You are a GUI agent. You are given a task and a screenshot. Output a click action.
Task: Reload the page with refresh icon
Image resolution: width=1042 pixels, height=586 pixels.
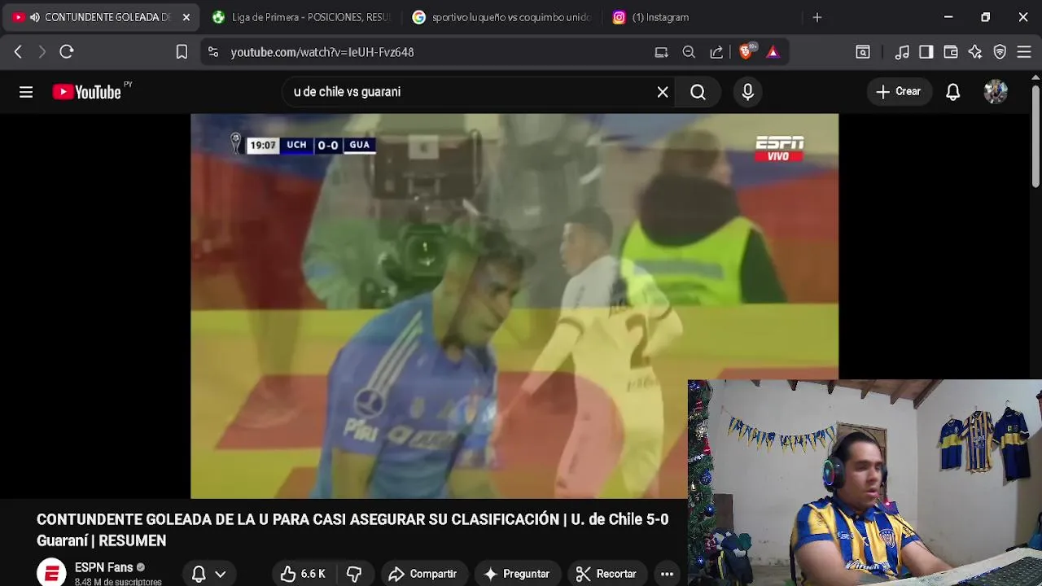coord(67,52)
